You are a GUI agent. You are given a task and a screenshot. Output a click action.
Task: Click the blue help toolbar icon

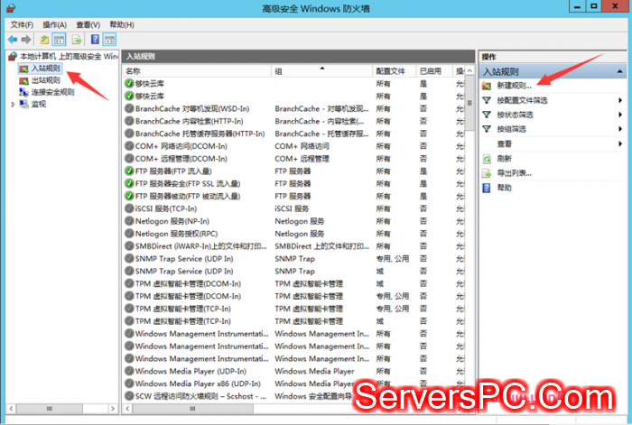95,40
